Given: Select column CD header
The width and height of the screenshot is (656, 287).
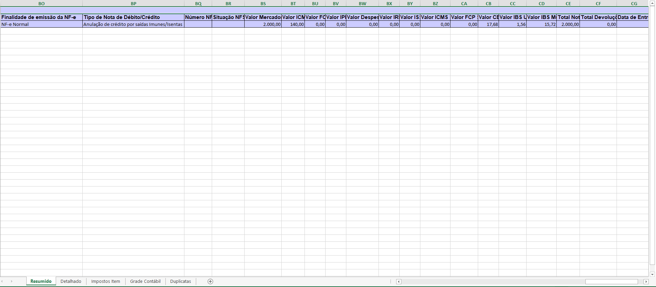Looking at the screenshot, I should 541,3.
